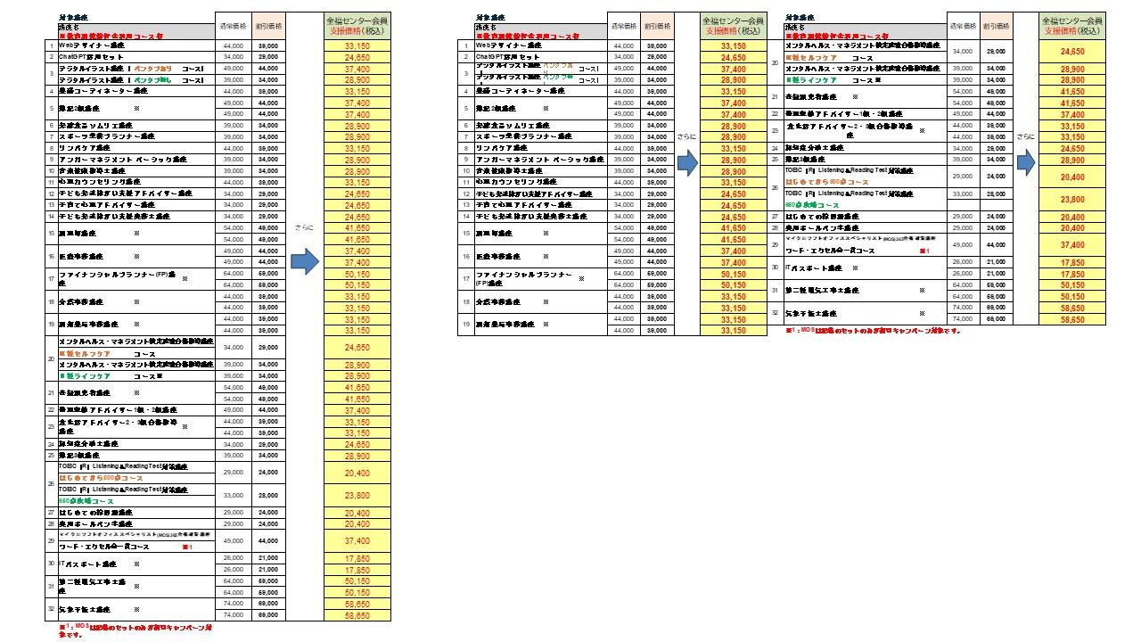Screen dimensions: 1141x642
Task: Select the 全福センター会員 header in the left table
Action: click(357, 25)
